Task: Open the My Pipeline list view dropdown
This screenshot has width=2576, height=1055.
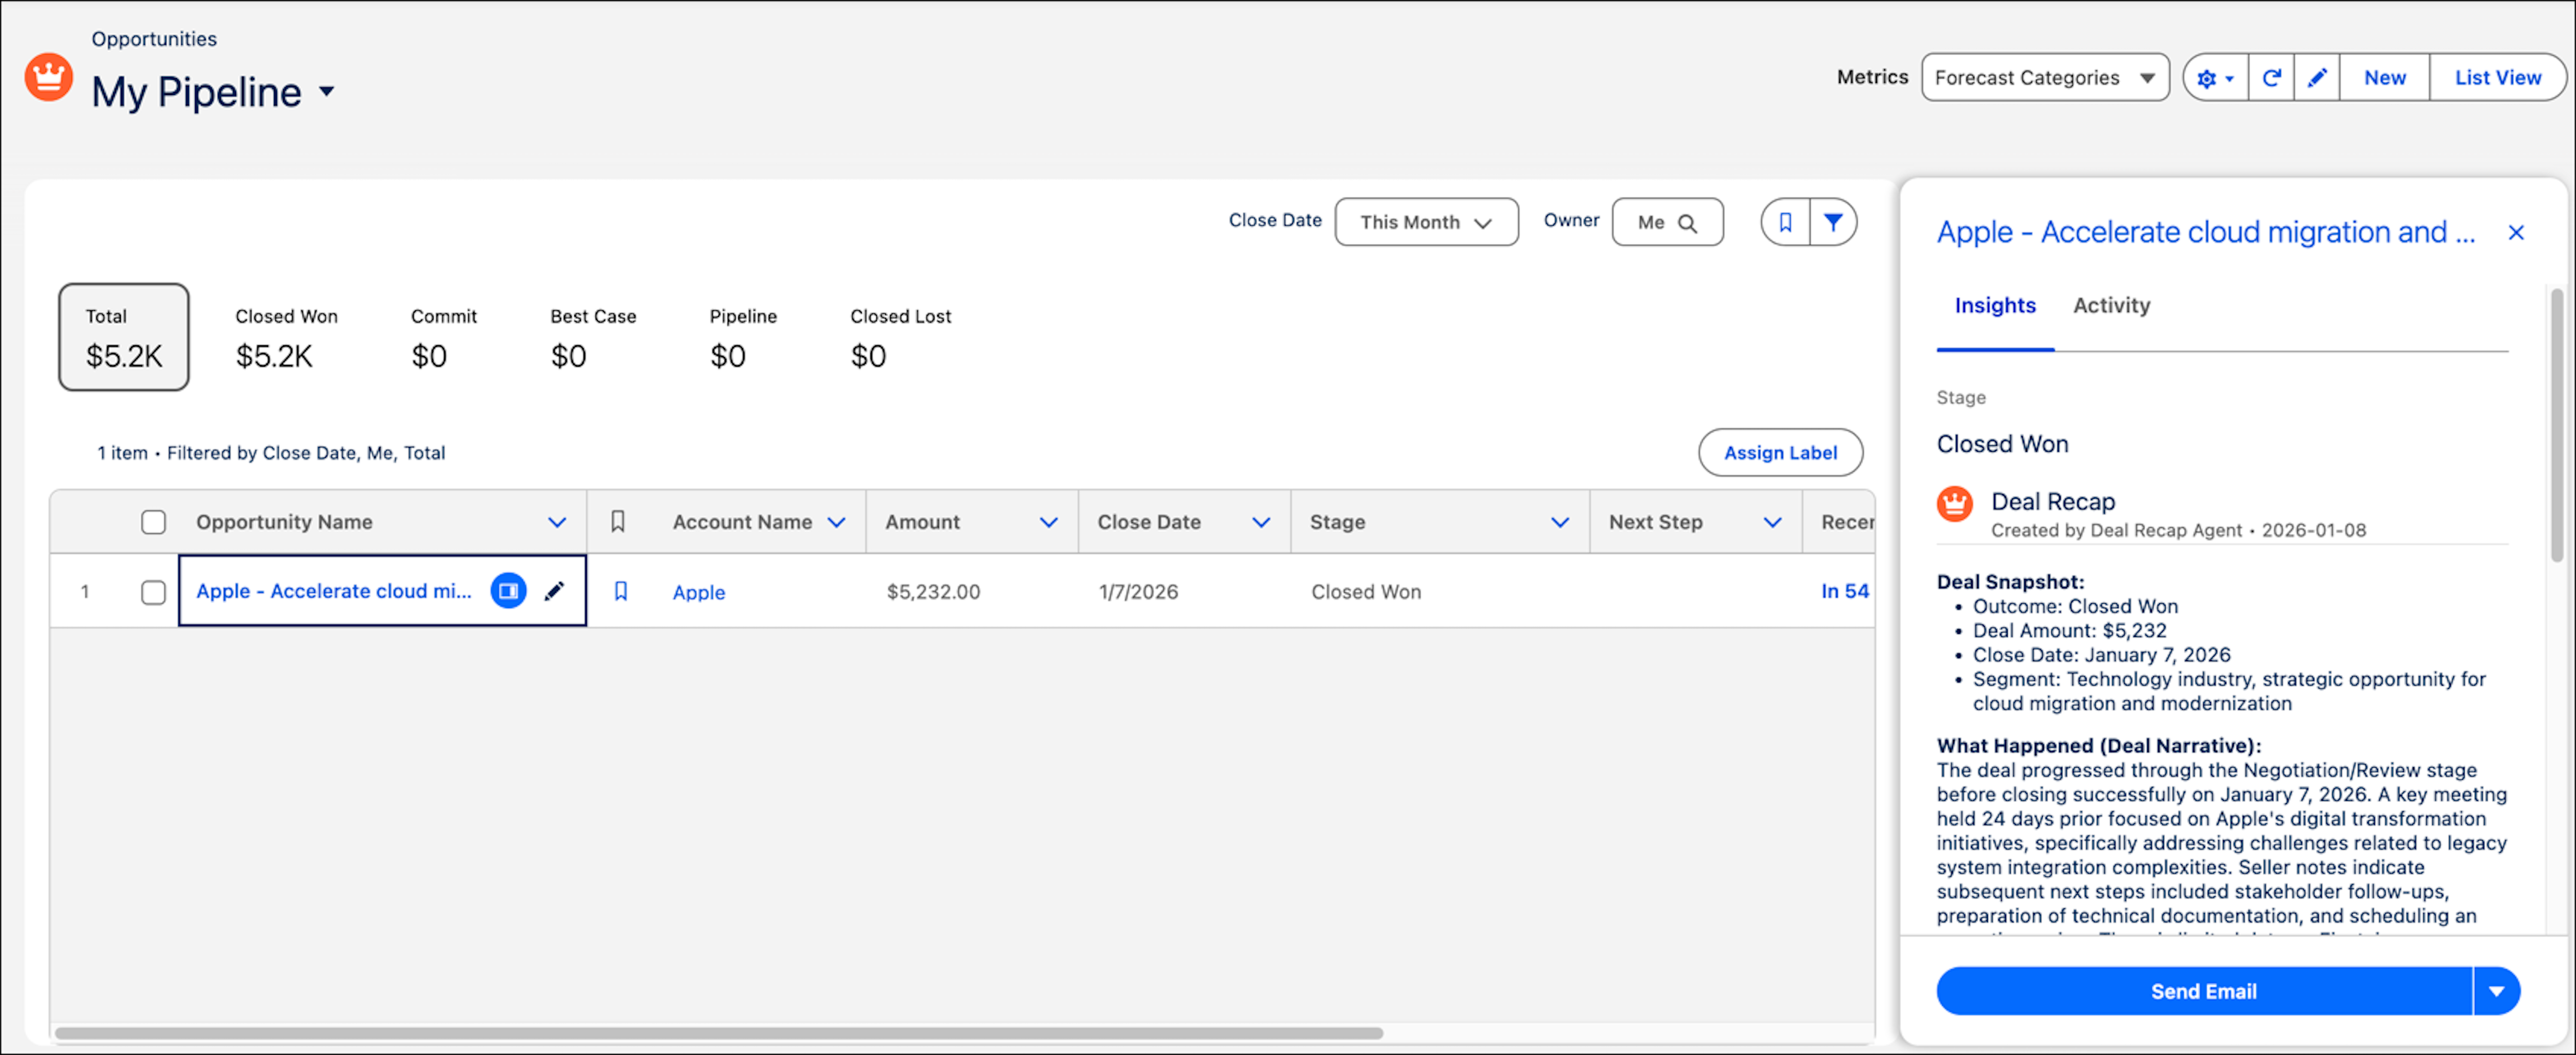Action: coord(327,92)
